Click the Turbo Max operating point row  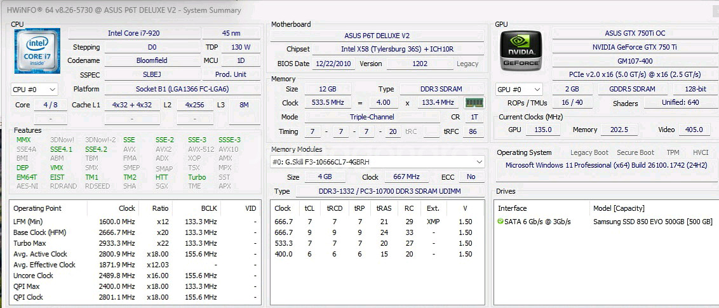135,243
